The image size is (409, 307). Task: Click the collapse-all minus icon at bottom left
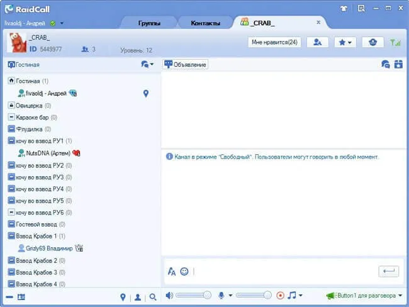tap(9, 297)
